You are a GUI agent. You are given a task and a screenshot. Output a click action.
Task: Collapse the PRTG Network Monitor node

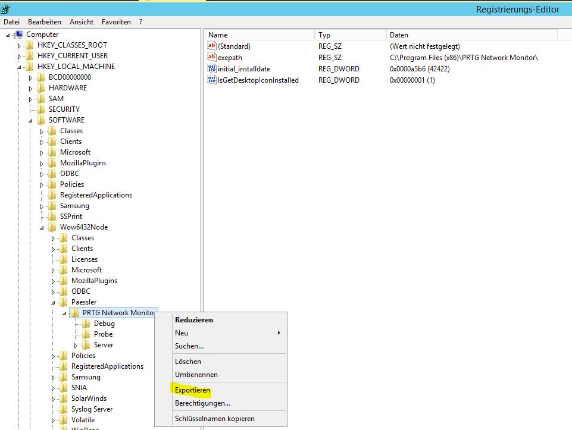64,313
